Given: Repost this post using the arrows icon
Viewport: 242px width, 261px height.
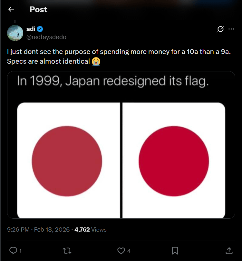Looking at the screenshot, I should 67,250.
